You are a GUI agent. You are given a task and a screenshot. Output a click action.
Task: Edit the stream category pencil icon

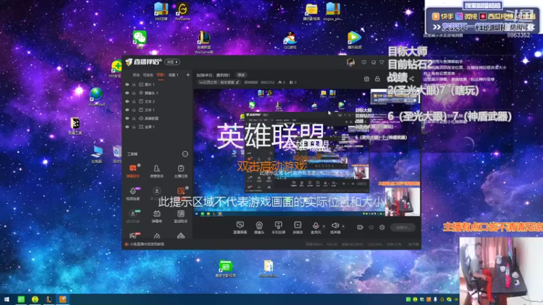coord(237,82)
